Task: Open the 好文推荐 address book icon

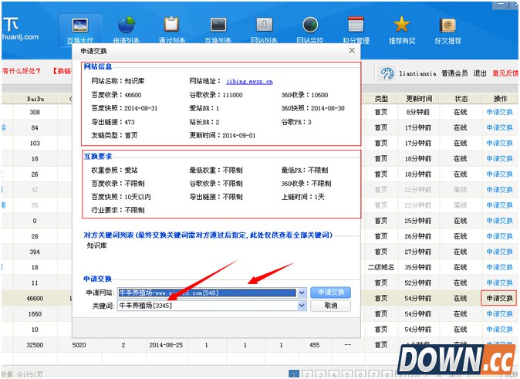Action: 447,31
